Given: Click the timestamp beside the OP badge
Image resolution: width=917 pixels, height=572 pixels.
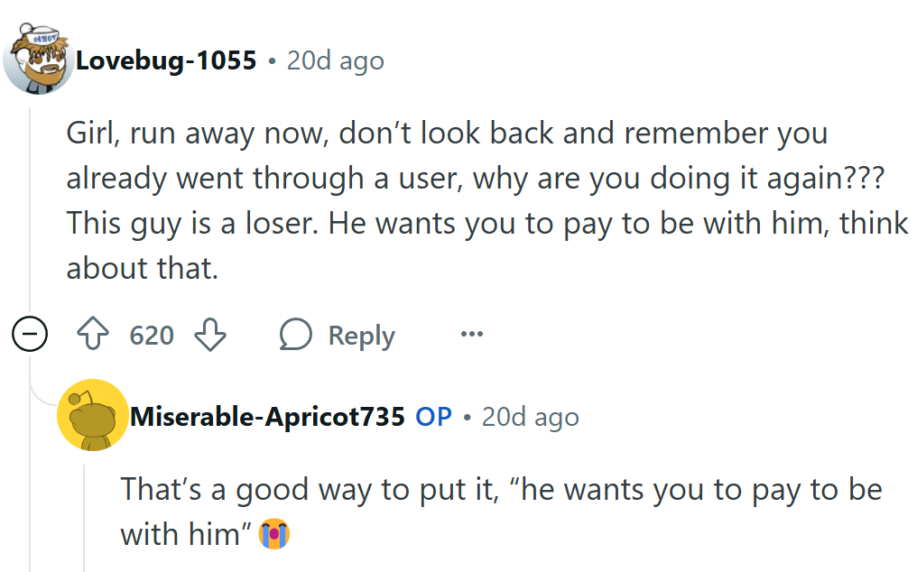Looking at the screenshot, I should 531,417.
